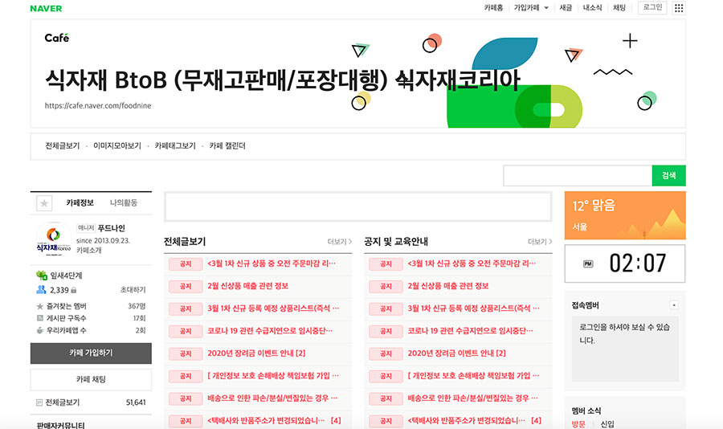The width and height of the screenshot is (723, 429).
Task: Click the 판매자커뮤니티 sidebar heading
Action: point(60,425)
